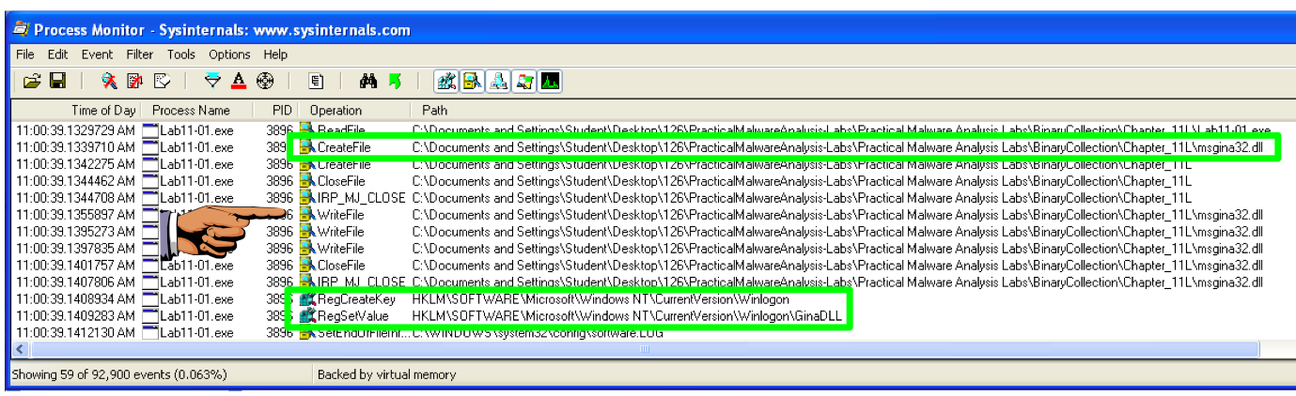Click the Find binoculars icon
The height and width of the screenshot is (396, 1296).
coord(368,82)
